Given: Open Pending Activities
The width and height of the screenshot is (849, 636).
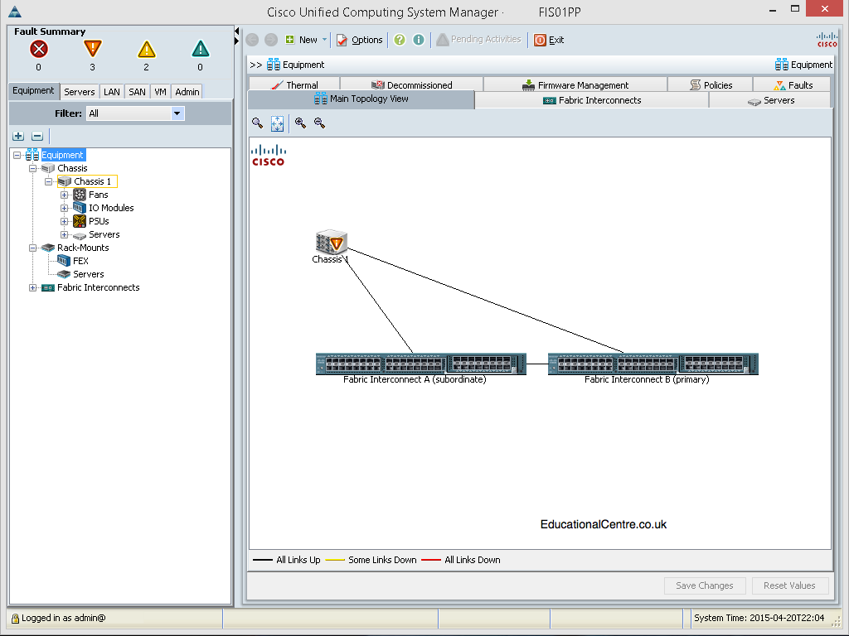Looking at the screenshot, I should (x=478, y=40).
